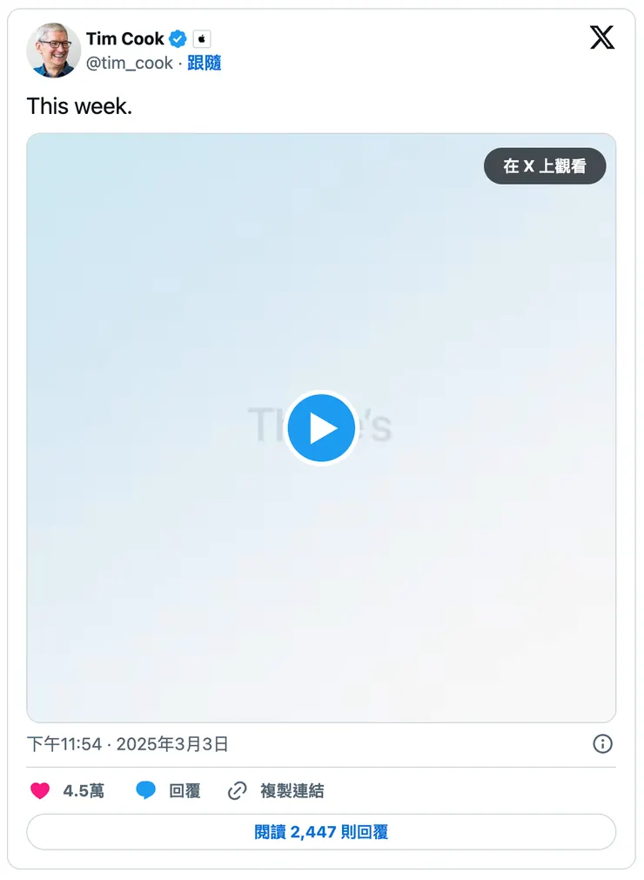This screenshot has width=644, height=880.
Task: Open the @tim_cook handle link
Action: click(x=129, y=63)
